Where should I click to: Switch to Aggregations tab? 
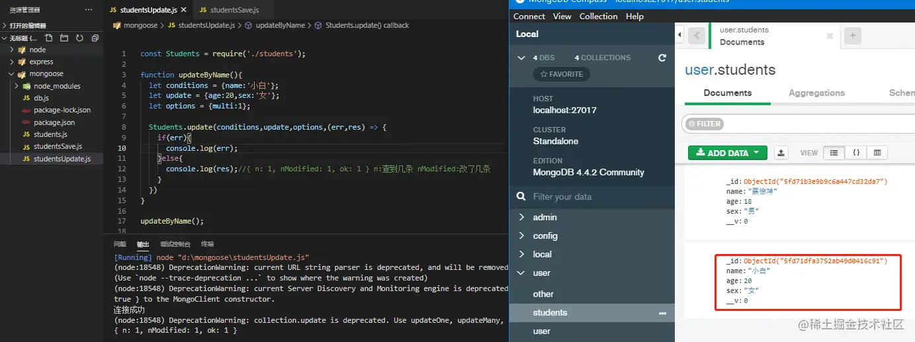(816, 93)
